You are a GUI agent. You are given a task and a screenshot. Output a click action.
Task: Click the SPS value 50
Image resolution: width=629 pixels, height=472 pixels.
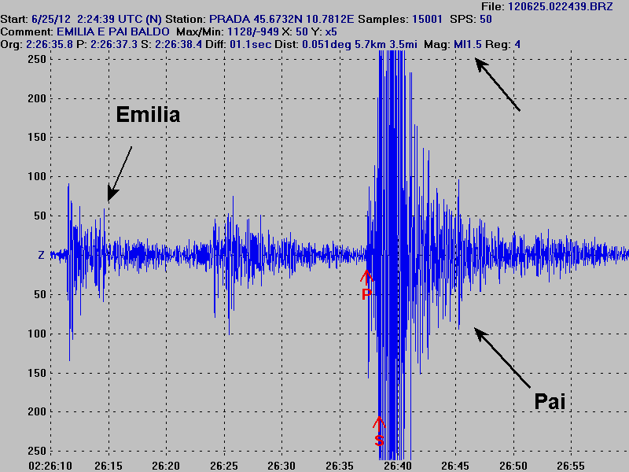pos(485,19)
